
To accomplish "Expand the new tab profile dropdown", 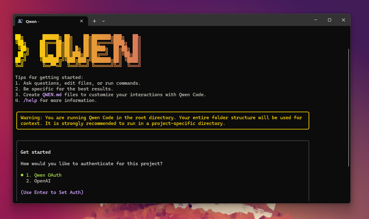I will click(103, 21).
